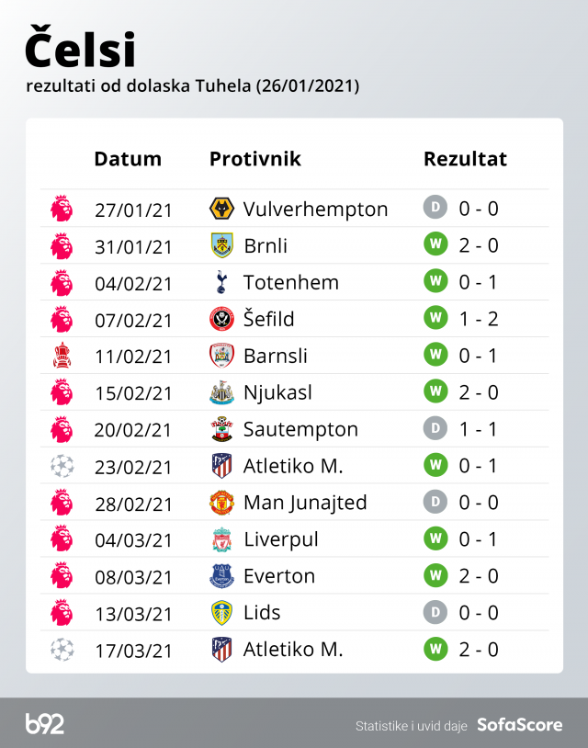Click the Protivnik column header

[255, 159]
